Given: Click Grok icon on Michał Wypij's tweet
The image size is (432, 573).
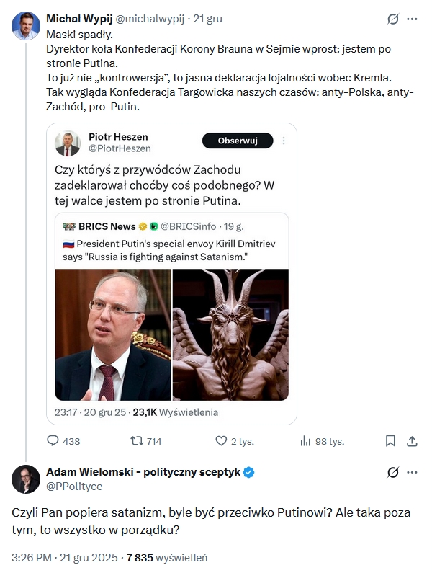Looking at the screenshot, I should coord(393,19).
